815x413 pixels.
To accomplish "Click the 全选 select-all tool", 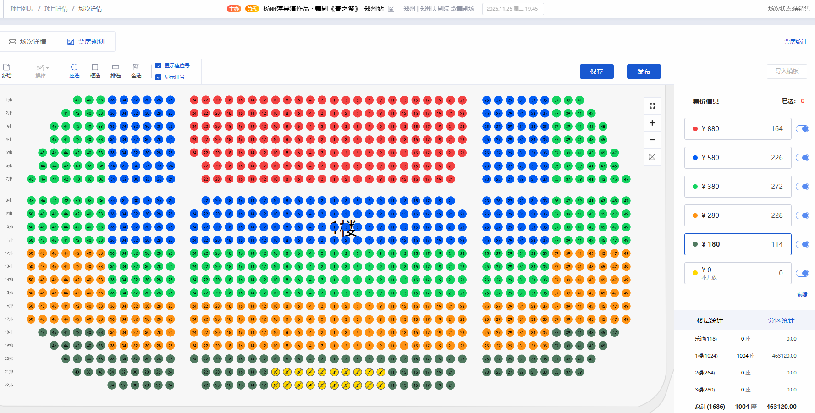I will 136,71.
